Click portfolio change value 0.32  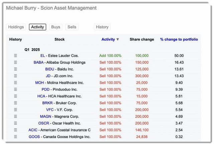pos(179,137)
